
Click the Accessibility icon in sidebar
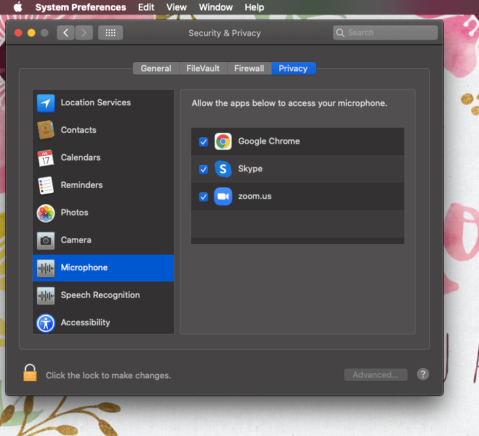pos(46,323)
